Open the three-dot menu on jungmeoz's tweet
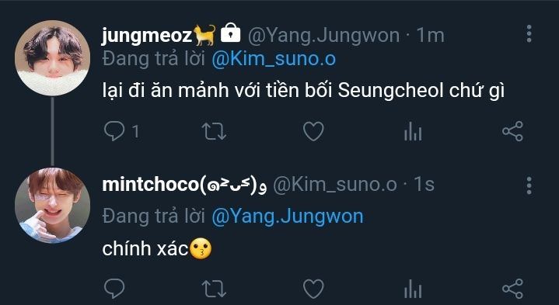Screen dimensions: 559x305 point(529,34)
